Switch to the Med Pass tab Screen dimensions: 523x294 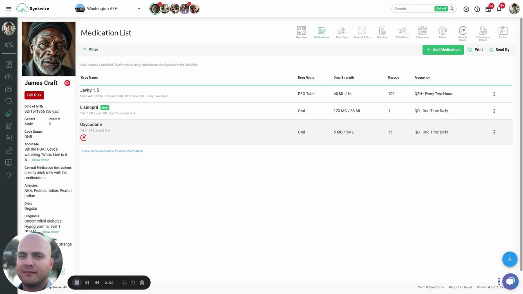[342, 33]
